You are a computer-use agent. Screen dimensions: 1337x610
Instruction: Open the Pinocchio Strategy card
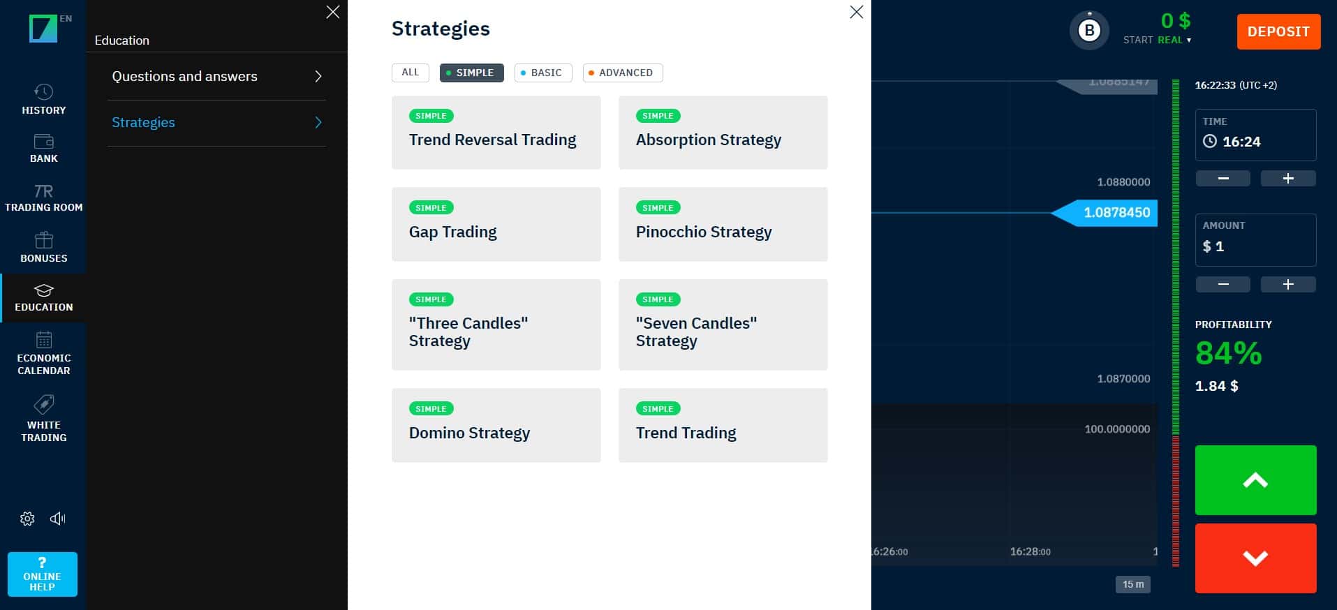point(723,224)
